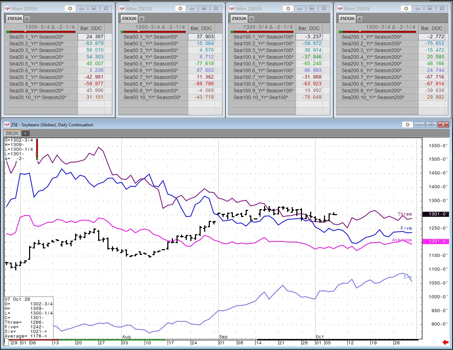Click the selected value cell 24.387
The image size is (453, 350).
(91, 36)
